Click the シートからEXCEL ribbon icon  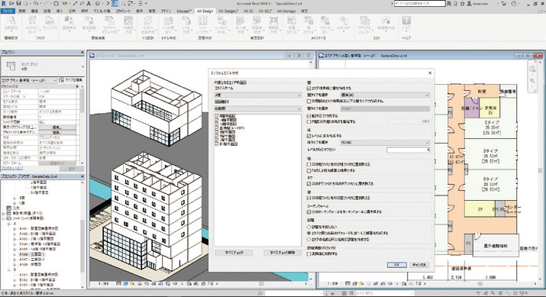coord(221,24)
